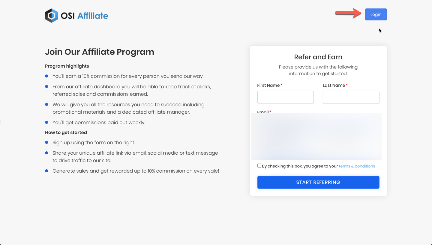Viewport: 432px width, 245px height.
Task: Click the bullet beside 'Sign up using the form'
Action: (x=46, y=142)
